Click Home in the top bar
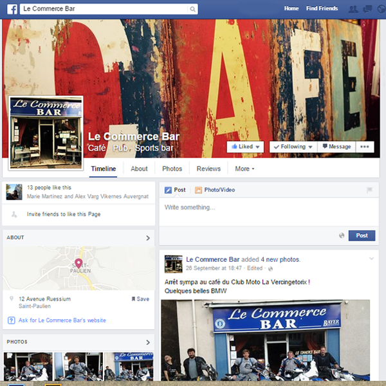Screen dimensions: 386x386 [291, 8]
